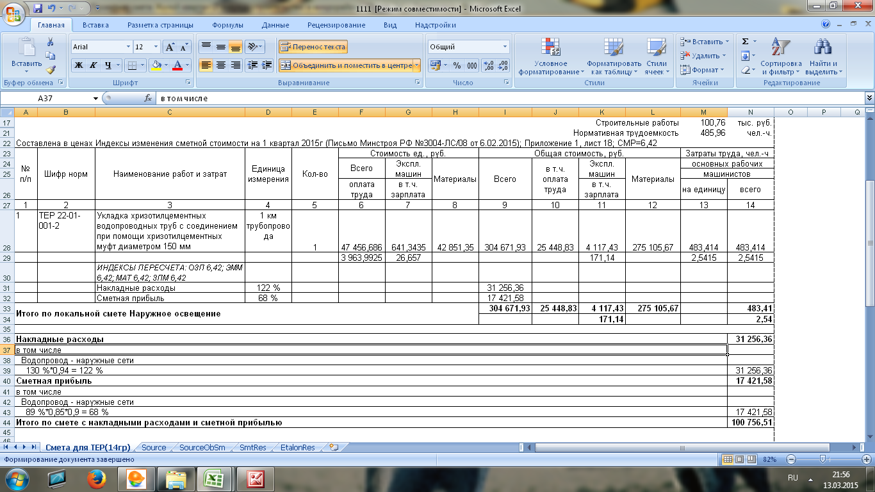Click the percent style icon
Screen dimensions: 875x492
tap(457, 65)
